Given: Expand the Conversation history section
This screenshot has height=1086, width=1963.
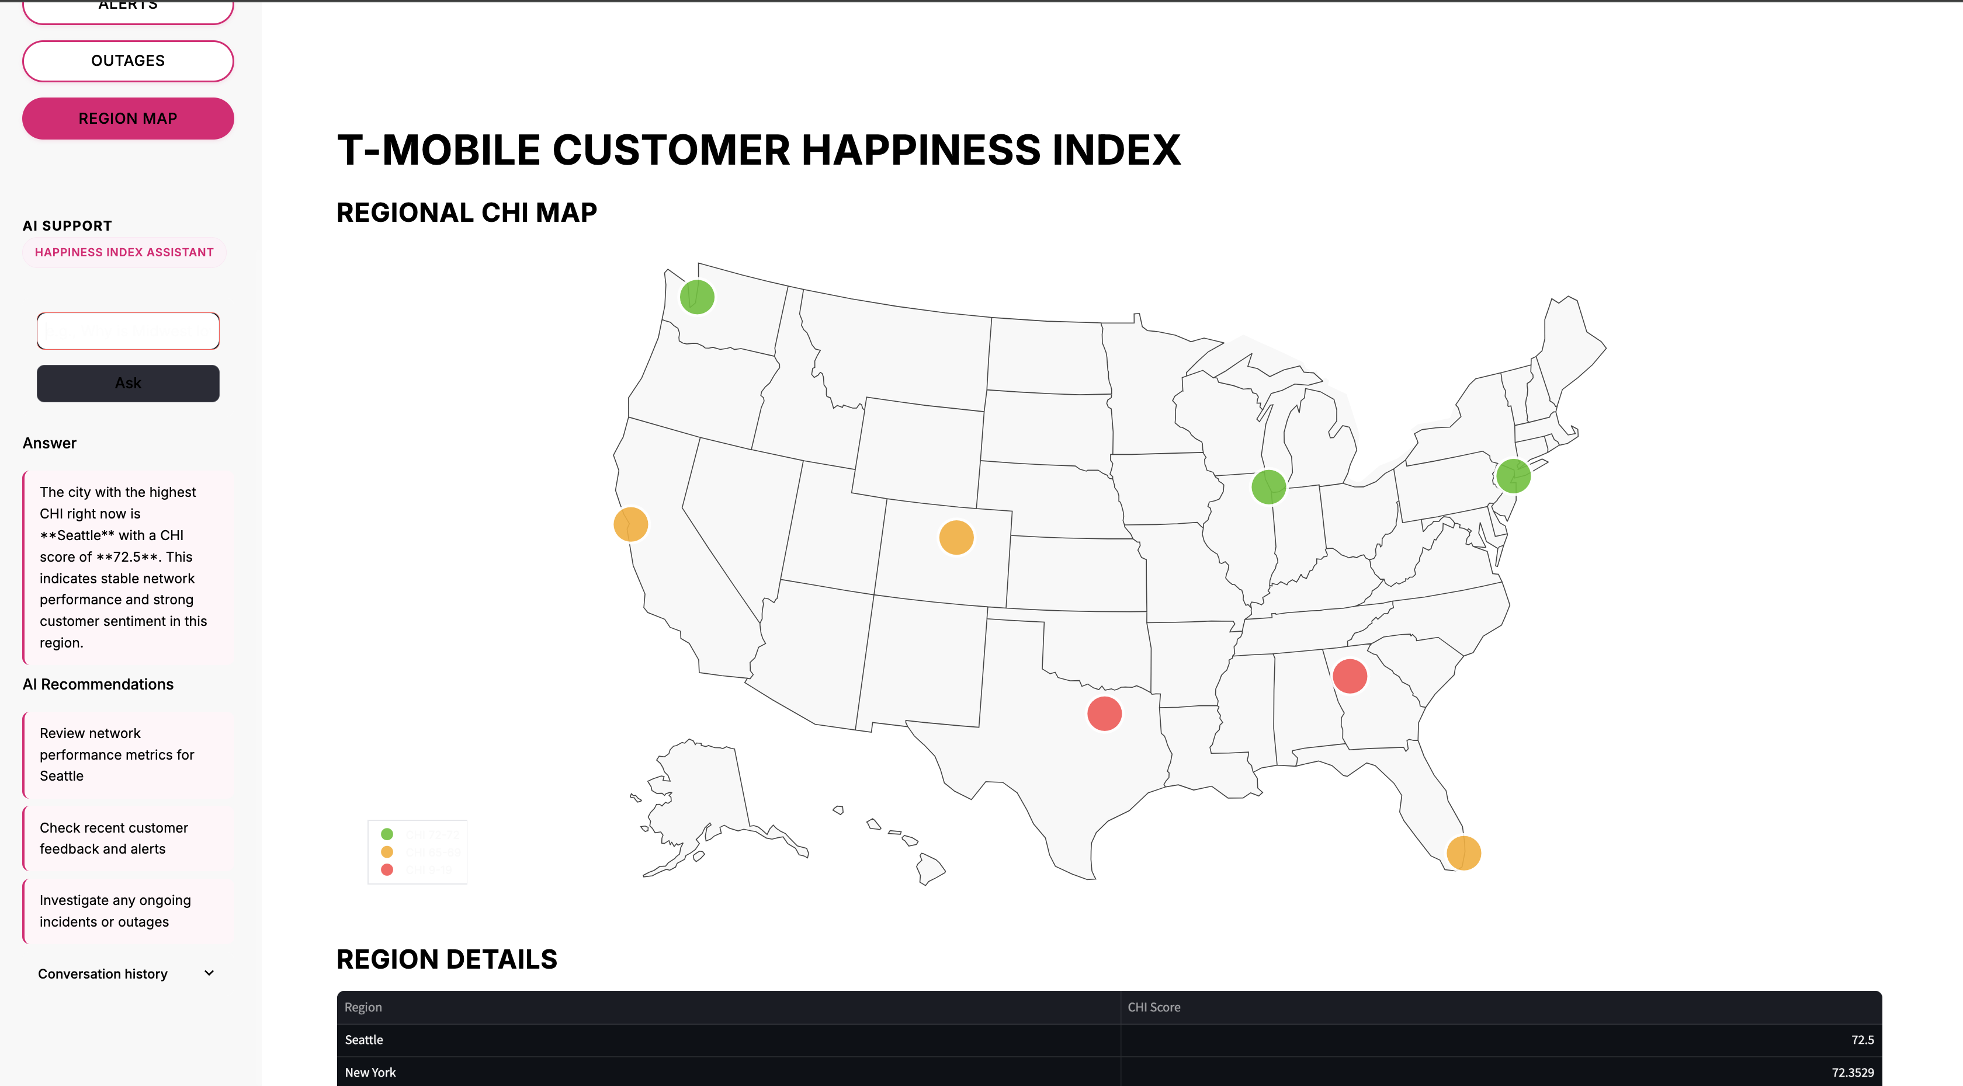Looking at the screenshot, I should point(103,974).
